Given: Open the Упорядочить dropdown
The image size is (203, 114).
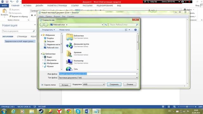Looking at the screenshot, I should (48, 30).
